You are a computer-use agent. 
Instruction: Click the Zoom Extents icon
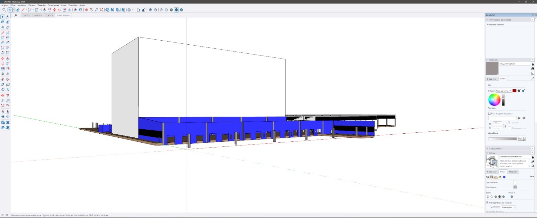pos(101,10)
